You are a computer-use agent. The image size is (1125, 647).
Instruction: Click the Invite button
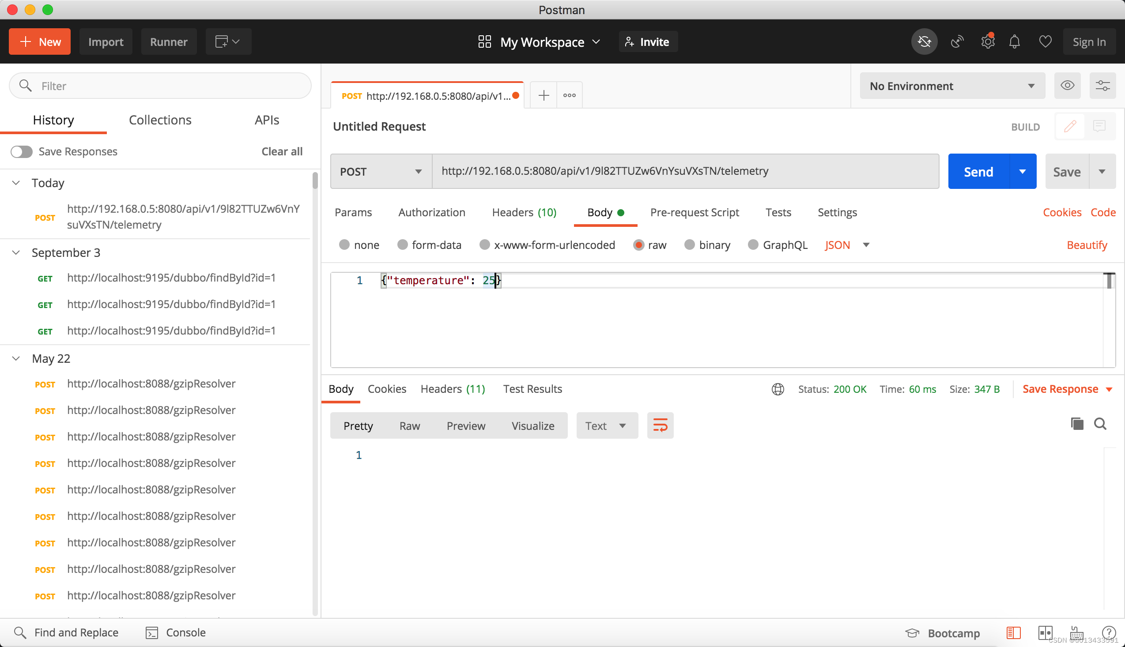tap(648, 42)
